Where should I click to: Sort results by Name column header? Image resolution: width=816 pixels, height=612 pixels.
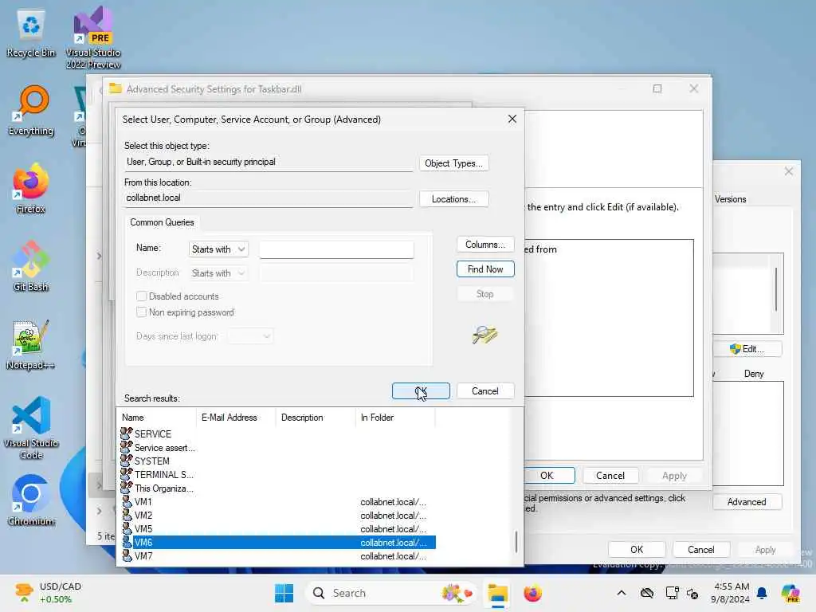[157, 418]
